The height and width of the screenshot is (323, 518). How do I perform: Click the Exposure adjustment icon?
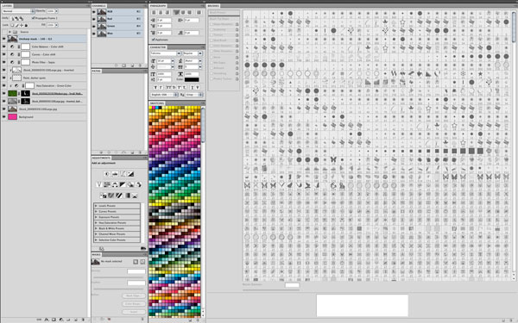coord(131,174)
